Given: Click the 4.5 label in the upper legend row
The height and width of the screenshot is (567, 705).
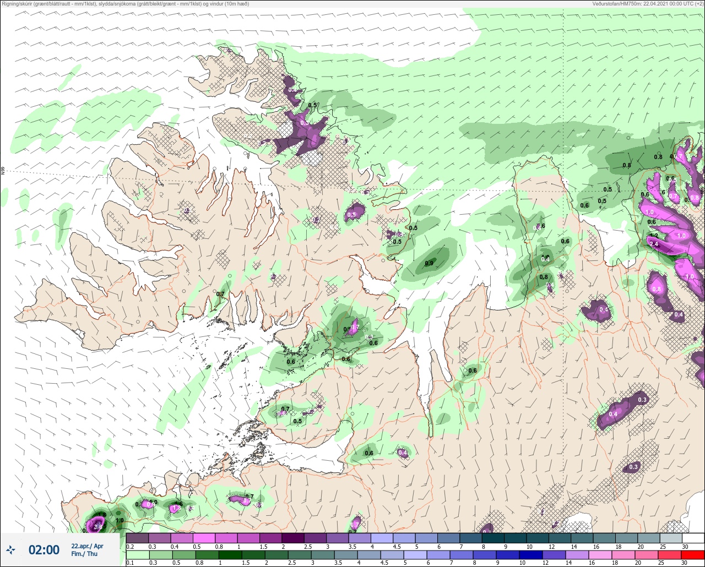Looking at the screenshot, I should click(x=398, y=546).
